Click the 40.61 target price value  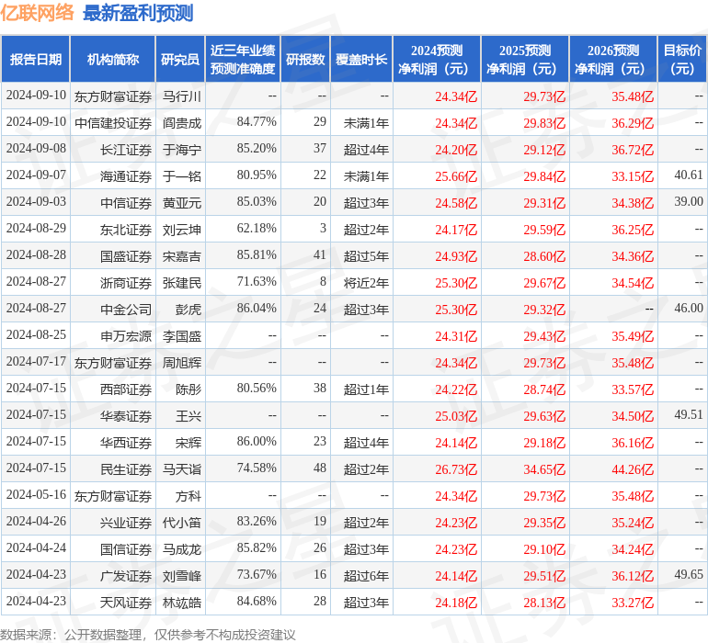click(689, 175)
